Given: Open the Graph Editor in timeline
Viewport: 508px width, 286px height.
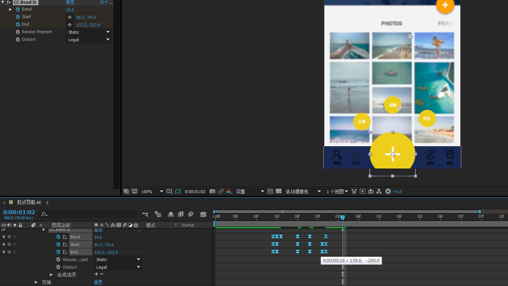Looking at the screenshot, I should tap(203, 214).
